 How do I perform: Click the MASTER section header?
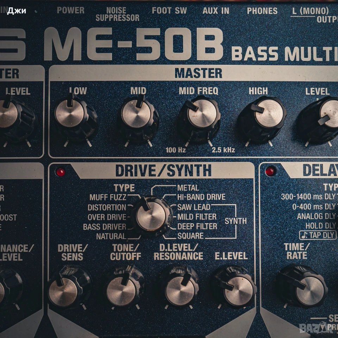tap(198, 73)
